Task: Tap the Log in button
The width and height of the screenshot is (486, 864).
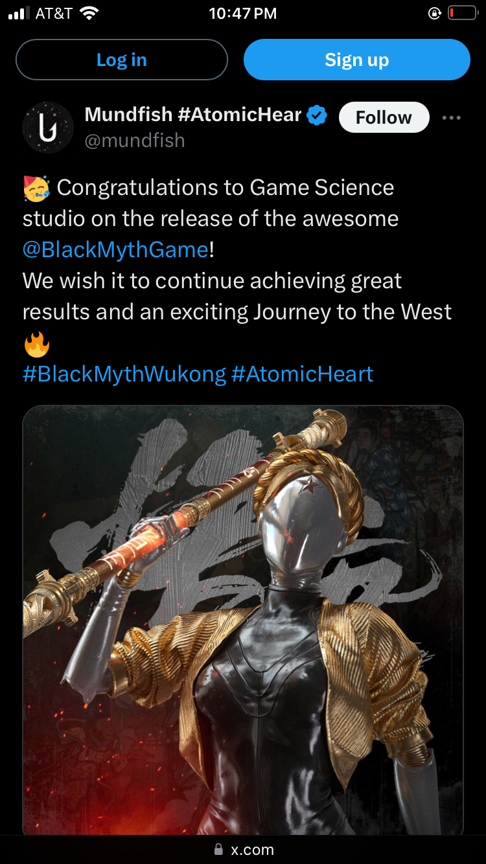Action: [122, 60]
